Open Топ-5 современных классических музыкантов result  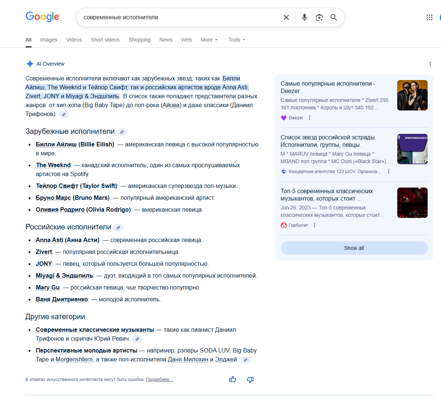click(x=327, y=195)
